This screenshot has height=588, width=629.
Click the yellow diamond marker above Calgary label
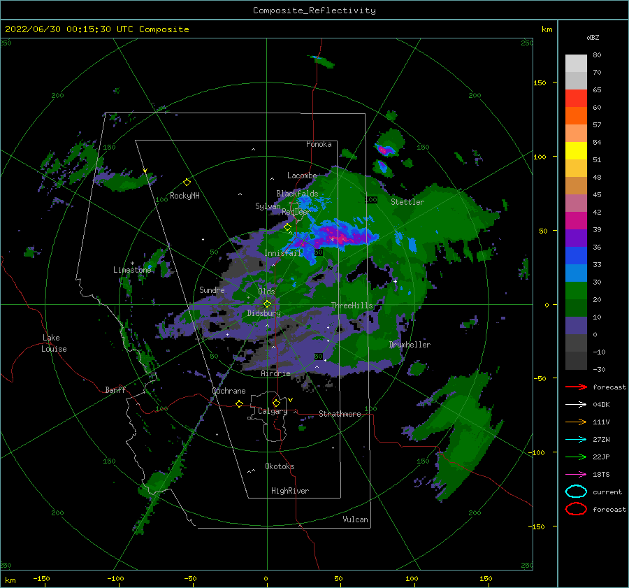276,403
